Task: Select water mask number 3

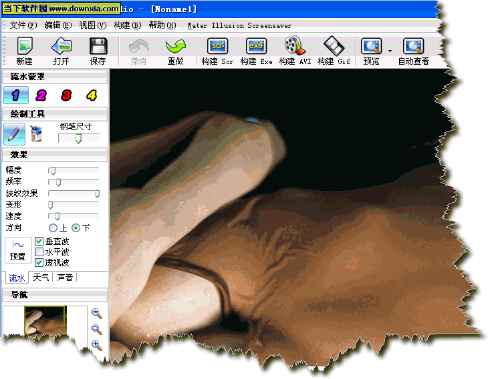Action: [x=66, y=95]
